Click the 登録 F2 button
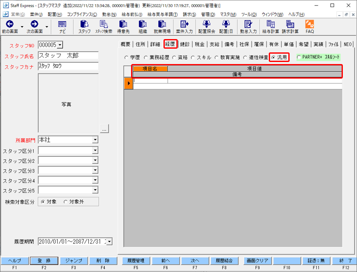The height and width of the screenshot is (272, 357). (x=44, y=261)
